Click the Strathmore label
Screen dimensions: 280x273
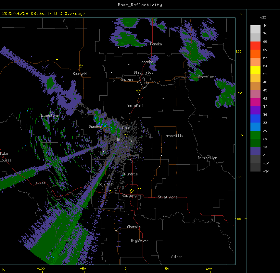(168, 197)
